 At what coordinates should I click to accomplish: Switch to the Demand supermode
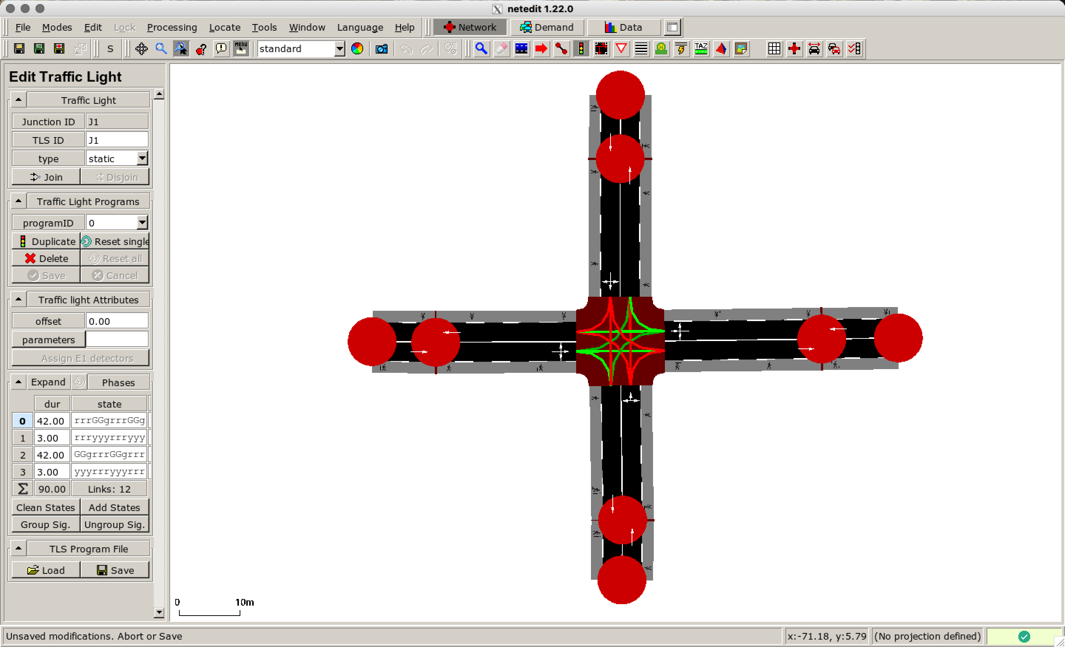click(547, 27)
